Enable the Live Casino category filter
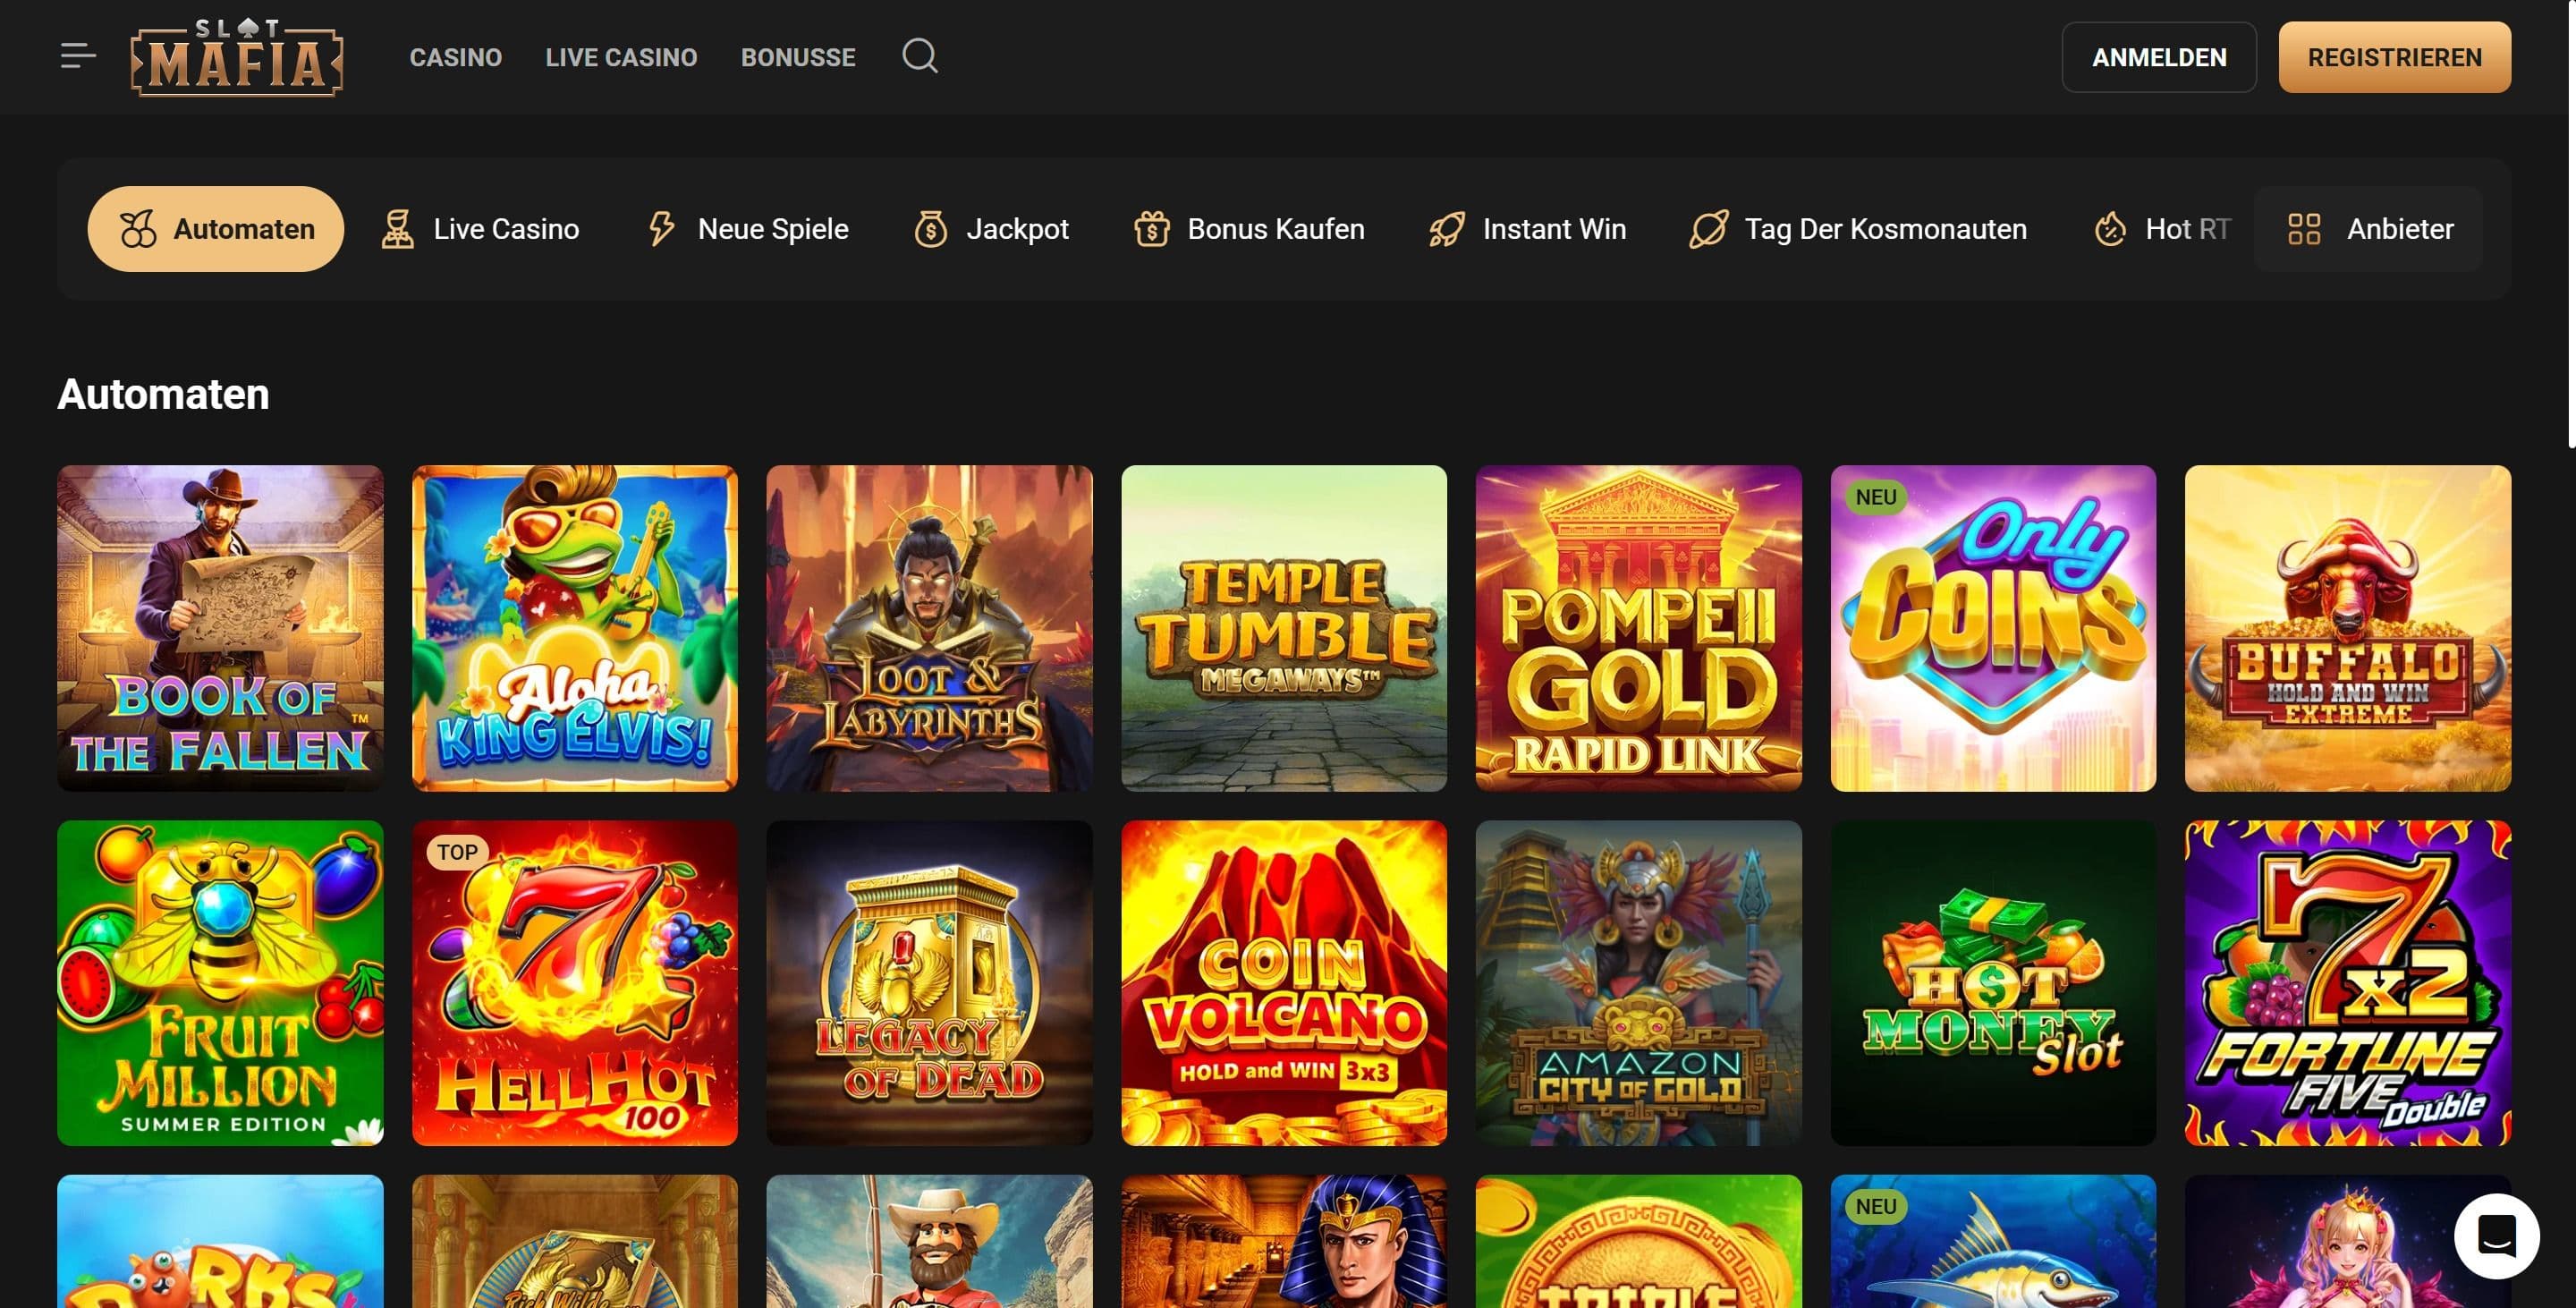This screenshot has width=2576, height=1308. 483,228
